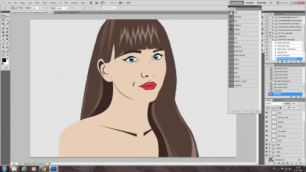Switch to the Design workspace

[x=250, y=3]
